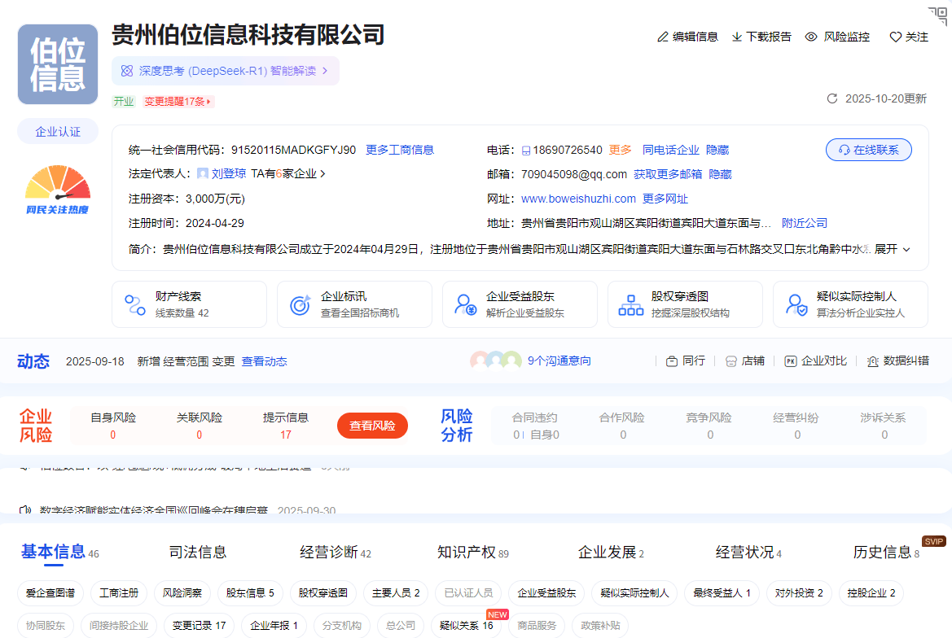The width and height of the screenshot is (952, 638).
Task: Switch to the 司法信息 tab
Action: pos(198,553)
